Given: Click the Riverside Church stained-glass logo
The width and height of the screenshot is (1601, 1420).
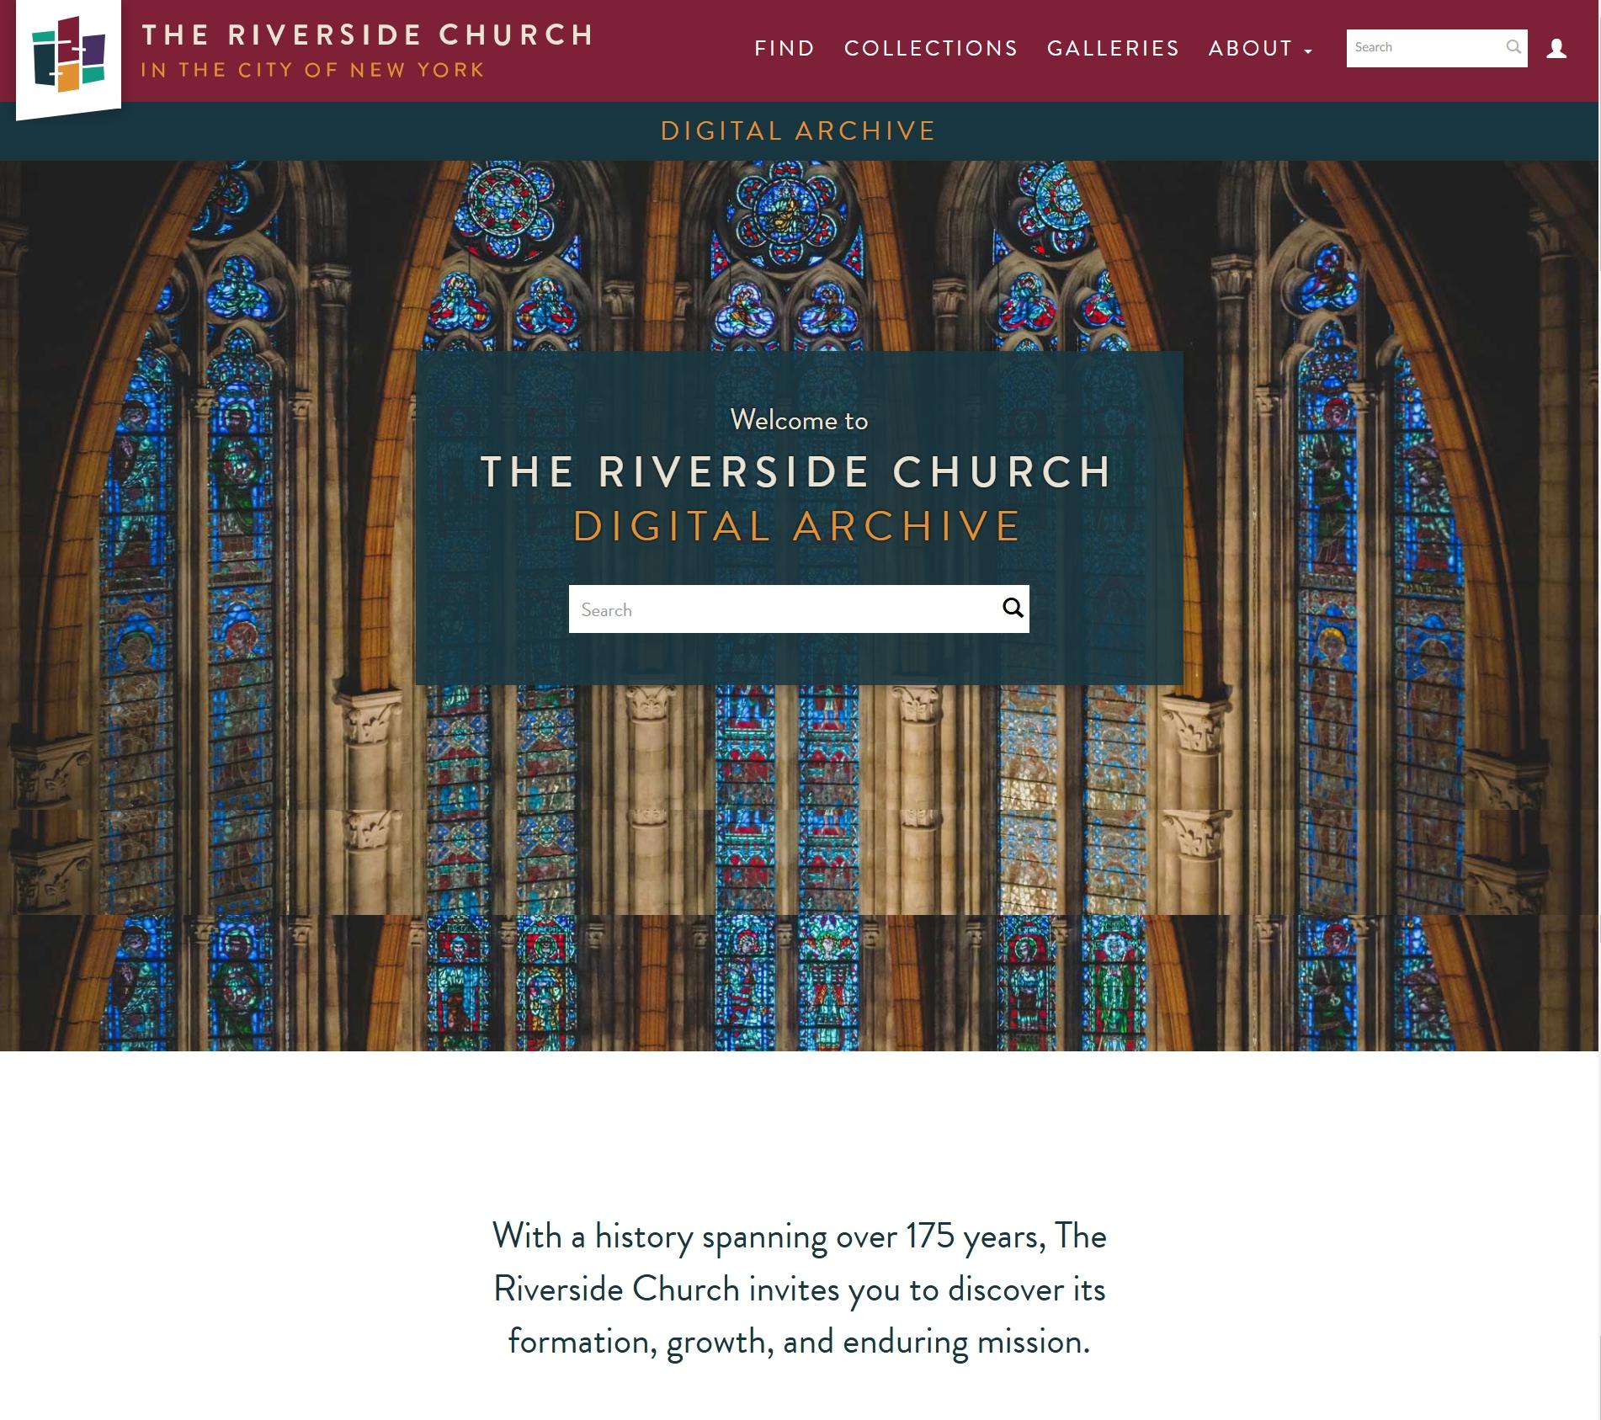Looking at the screenshot, I should 68,55.
